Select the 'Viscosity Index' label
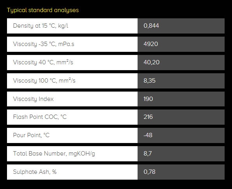 pos(33,99)
